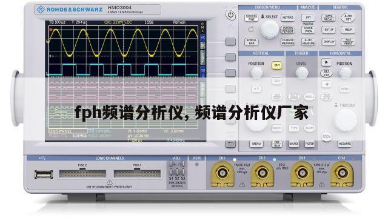Click the large SELECT rotary knob
The image size is (388, 218).
[x=269, y=30]
